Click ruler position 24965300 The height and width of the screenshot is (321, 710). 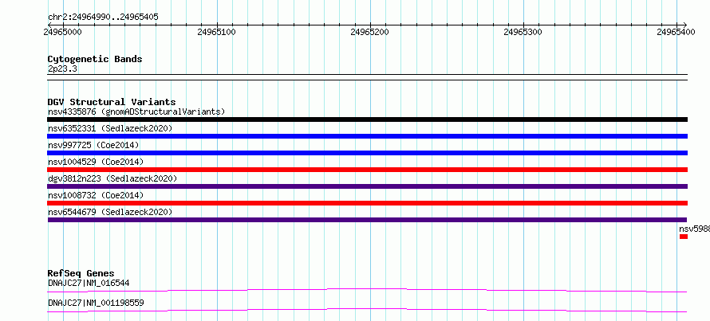pos(523,32)
